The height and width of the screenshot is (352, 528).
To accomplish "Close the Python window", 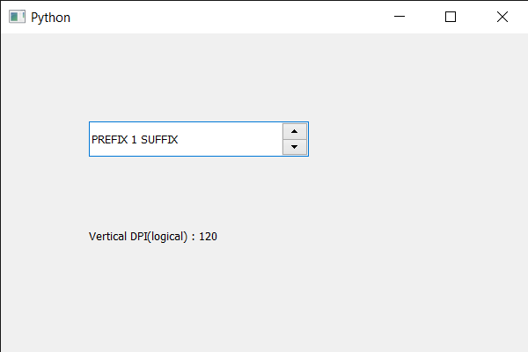I will [502, 17].
